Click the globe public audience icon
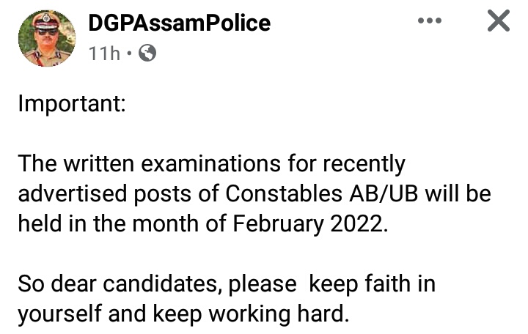 tap(147, 53)
